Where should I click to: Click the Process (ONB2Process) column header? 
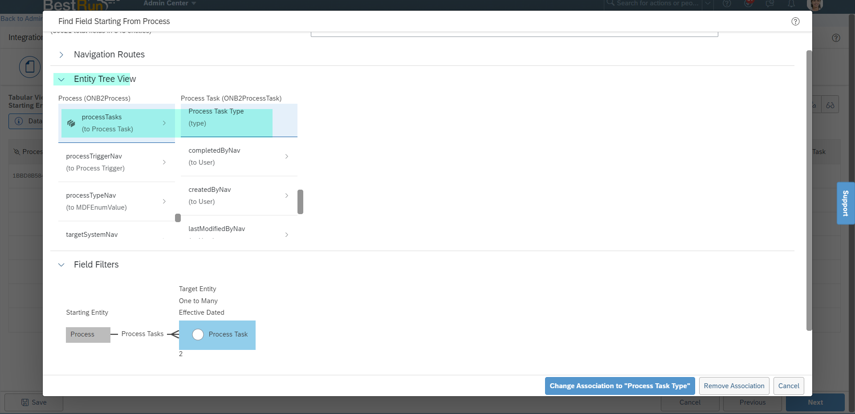pos(94,98)
